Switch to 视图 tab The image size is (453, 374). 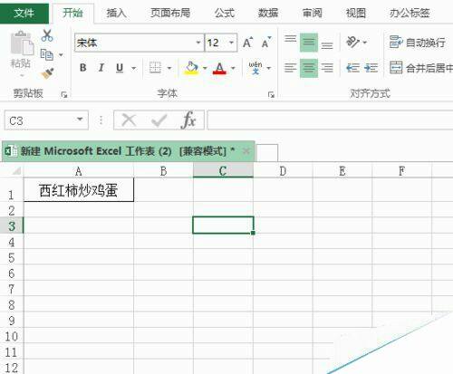[x=356, y=13]
